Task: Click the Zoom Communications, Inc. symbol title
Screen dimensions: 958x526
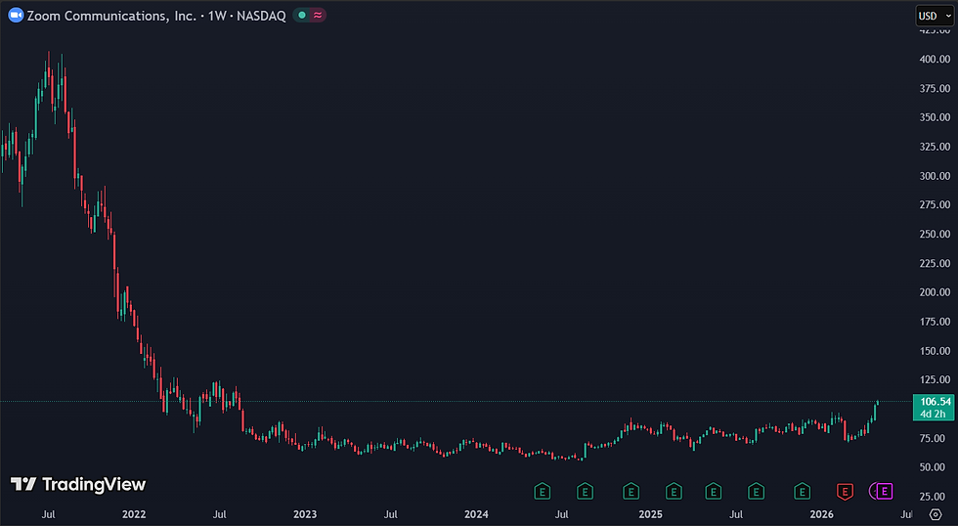Action: [x=111, y=16]
